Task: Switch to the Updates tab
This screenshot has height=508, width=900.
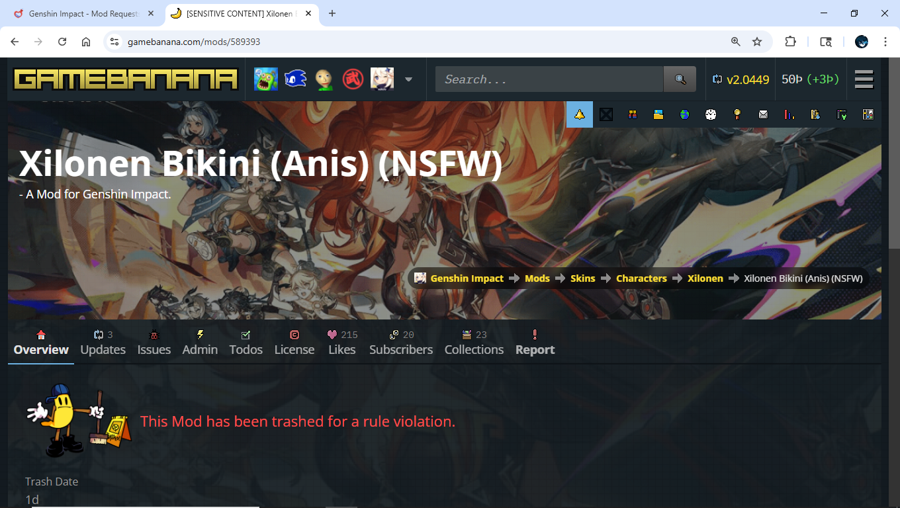Action: [103, 343]
